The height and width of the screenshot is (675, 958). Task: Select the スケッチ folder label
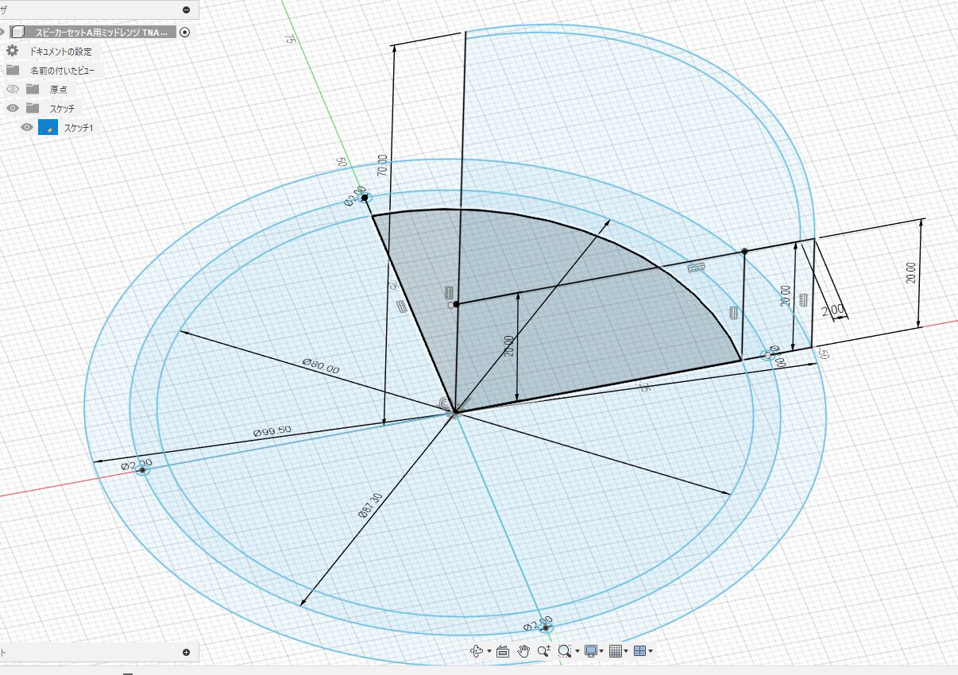tap(62, 109)
